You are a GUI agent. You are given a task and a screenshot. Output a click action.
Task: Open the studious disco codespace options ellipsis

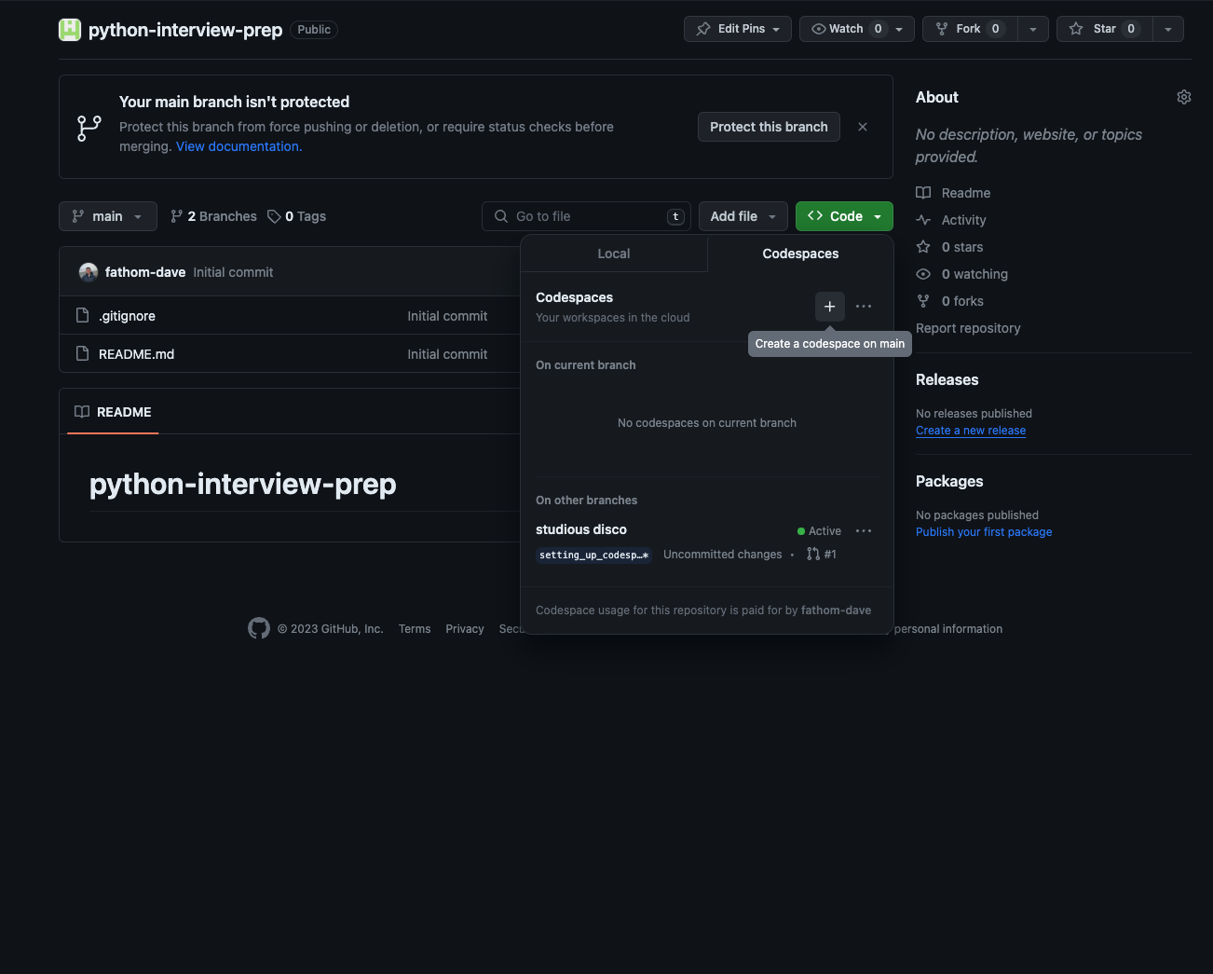(x=864, y=530)
